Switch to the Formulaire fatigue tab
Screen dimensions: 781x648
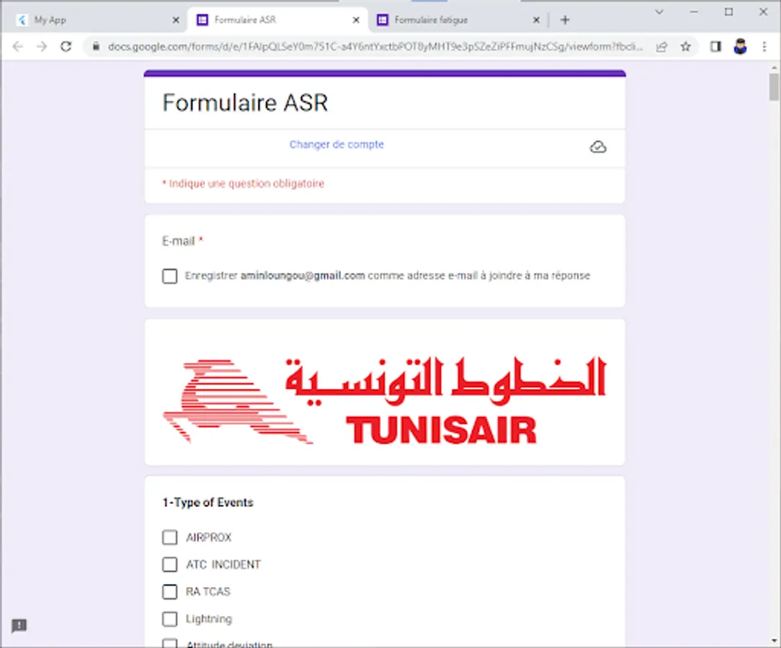(x=458, y=20)
